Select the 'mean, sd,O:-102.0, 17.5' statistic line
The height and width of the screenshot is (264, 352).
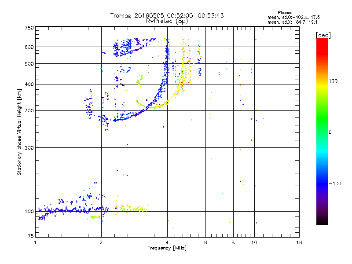point(293,17)
